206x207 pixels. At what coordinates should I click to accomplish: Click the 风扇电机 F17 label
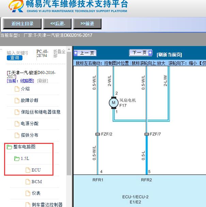[x=128, y=103]
